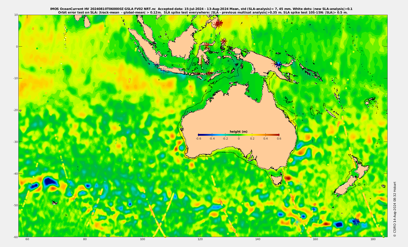Click the longitude tick label 80
Image resolution: width=408 pixels, height=247 pixels.
85,239
